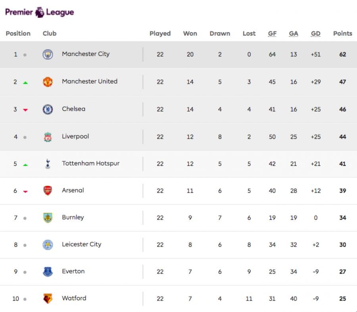Sort table by Points column header
Viewport: 357px width, 312px height.
pos(342,34)
